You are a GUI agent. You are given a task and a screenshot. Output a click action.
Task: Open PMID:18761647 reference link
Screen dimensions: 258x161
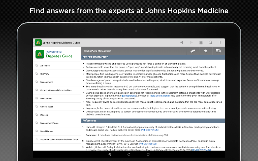[150, 130]
